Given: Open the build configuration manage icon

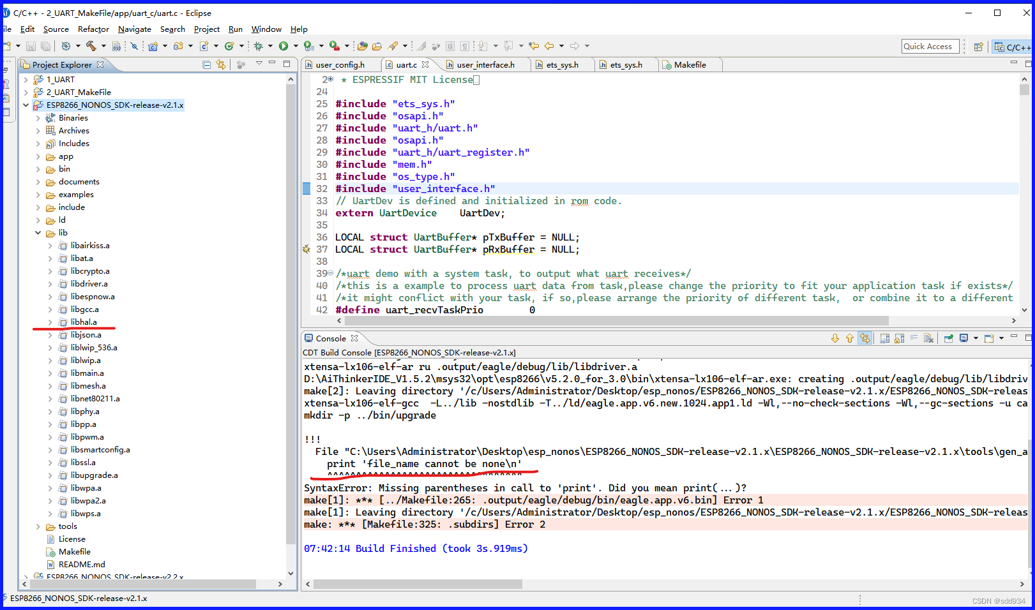Looking at the screenshot, I should [66, 46].
